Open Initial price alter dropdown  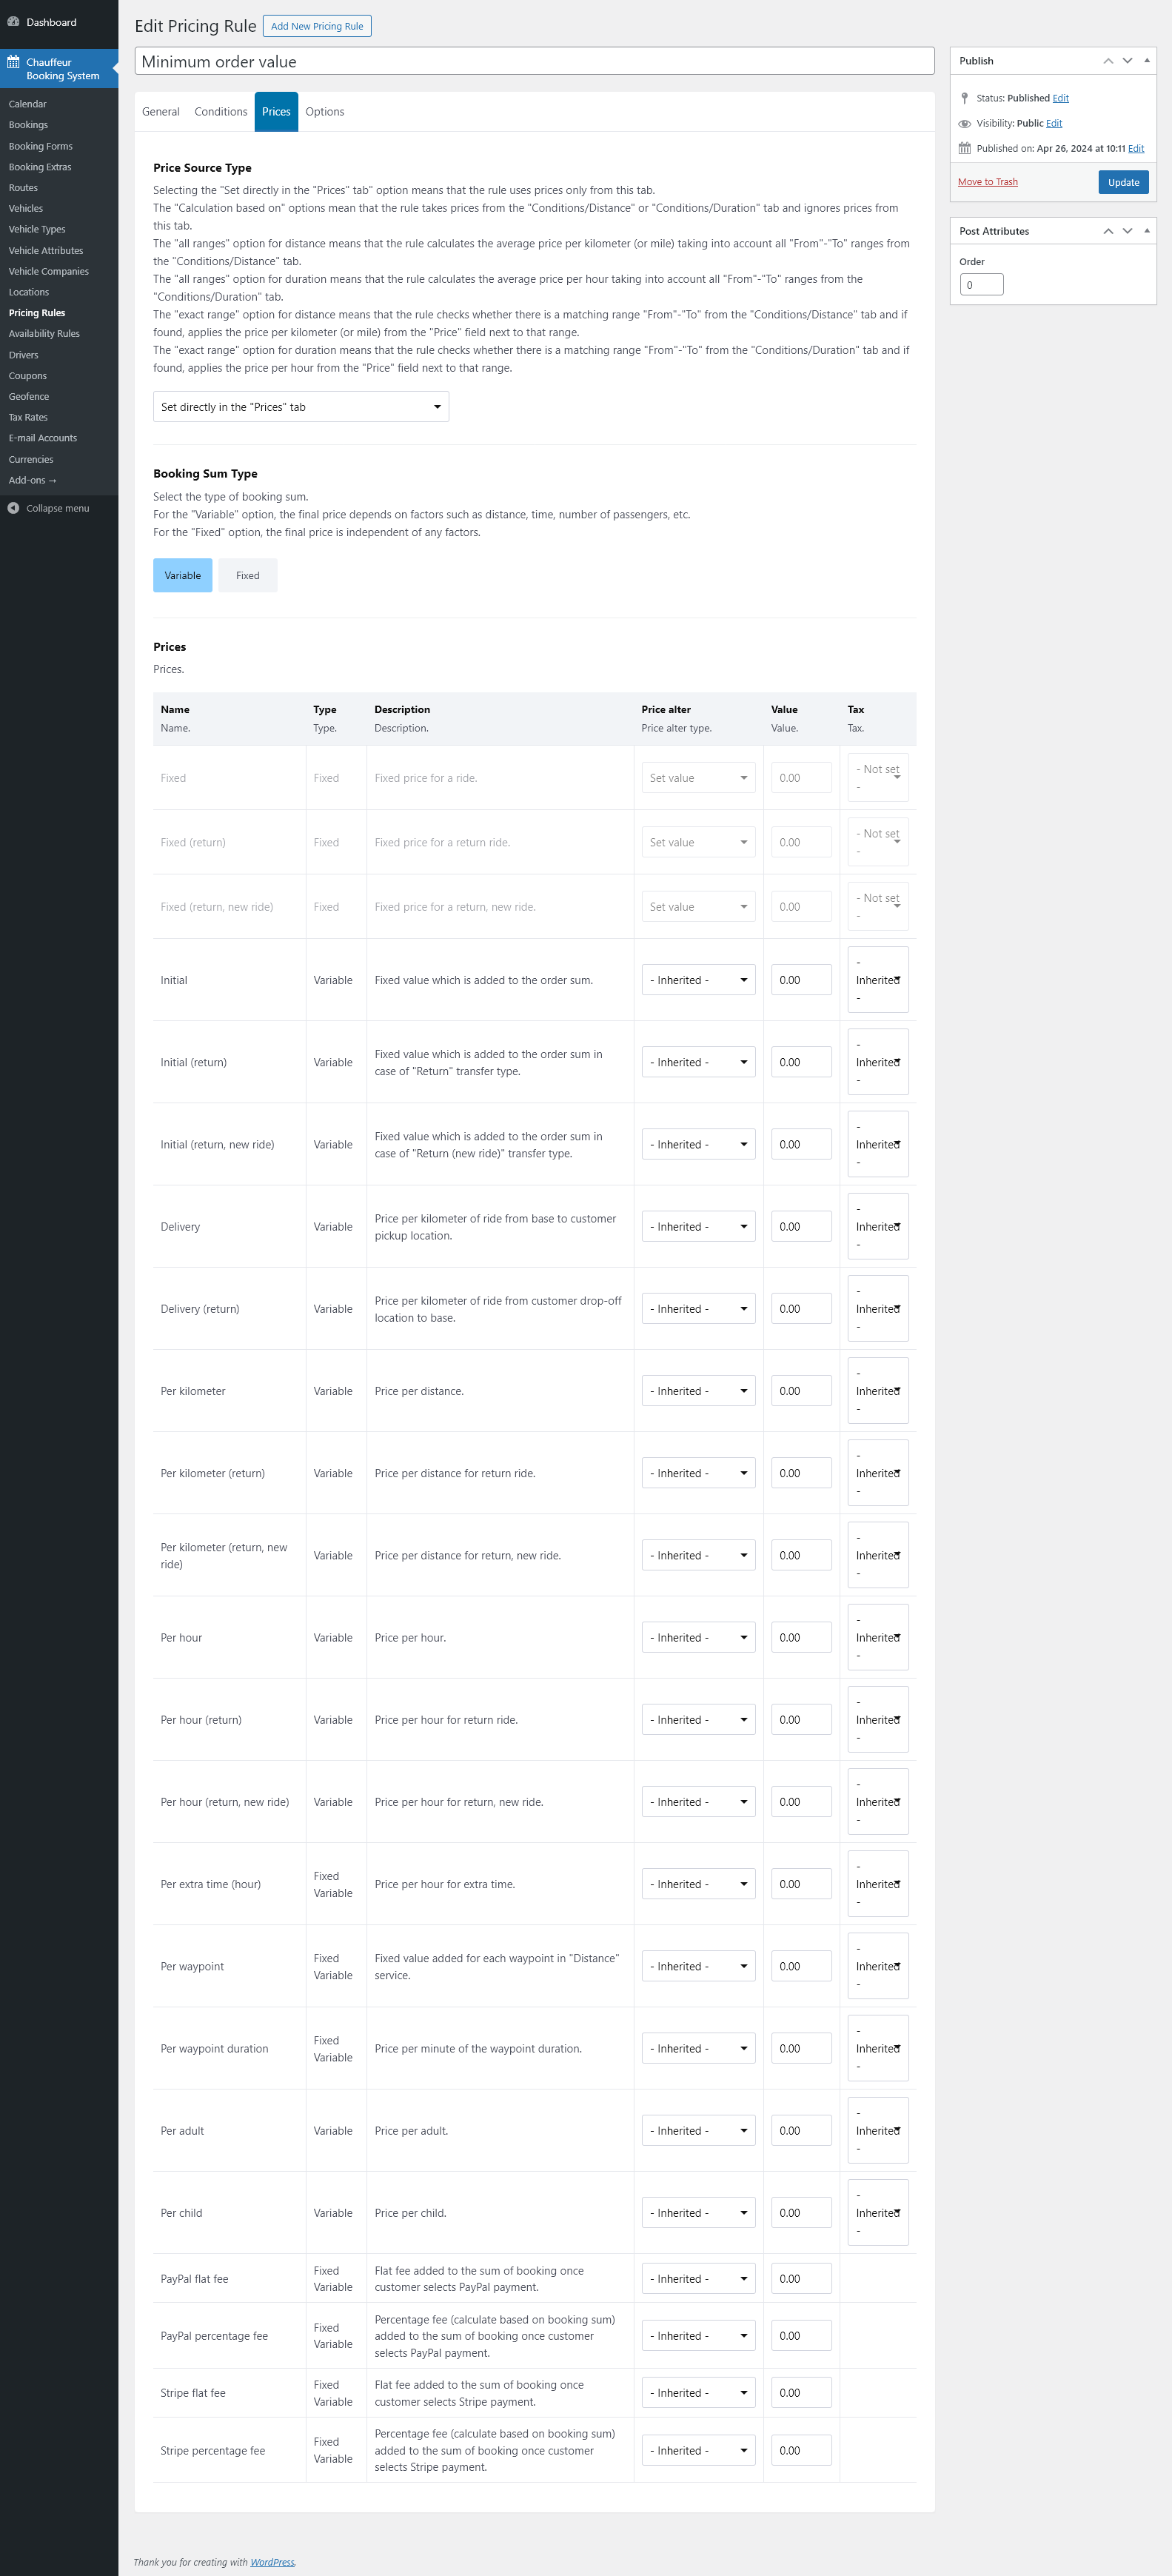pos(698,980)
